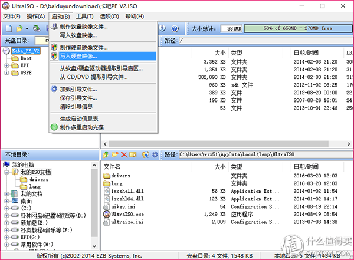354x260 pixels.
Task: Select 我的电脑 root in local tree
Action: point(23,164)
